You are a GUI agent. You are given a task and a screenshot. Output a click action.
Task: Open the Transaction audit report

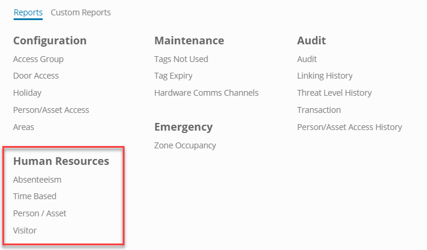tap(318, 110)
